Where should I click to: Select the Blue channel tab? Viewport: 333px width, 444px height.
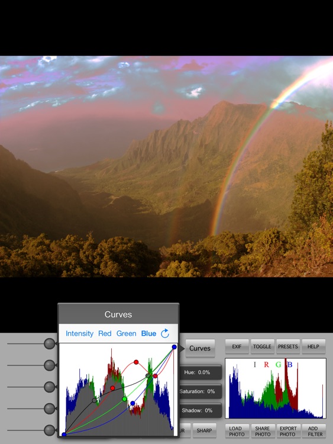pyautogui.click(x=148, y=333)
